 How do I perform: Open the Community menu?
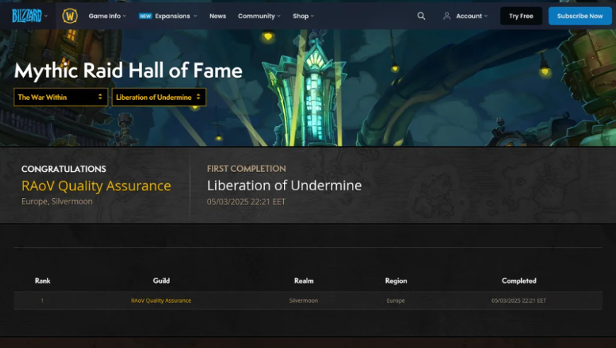(259, 16)
